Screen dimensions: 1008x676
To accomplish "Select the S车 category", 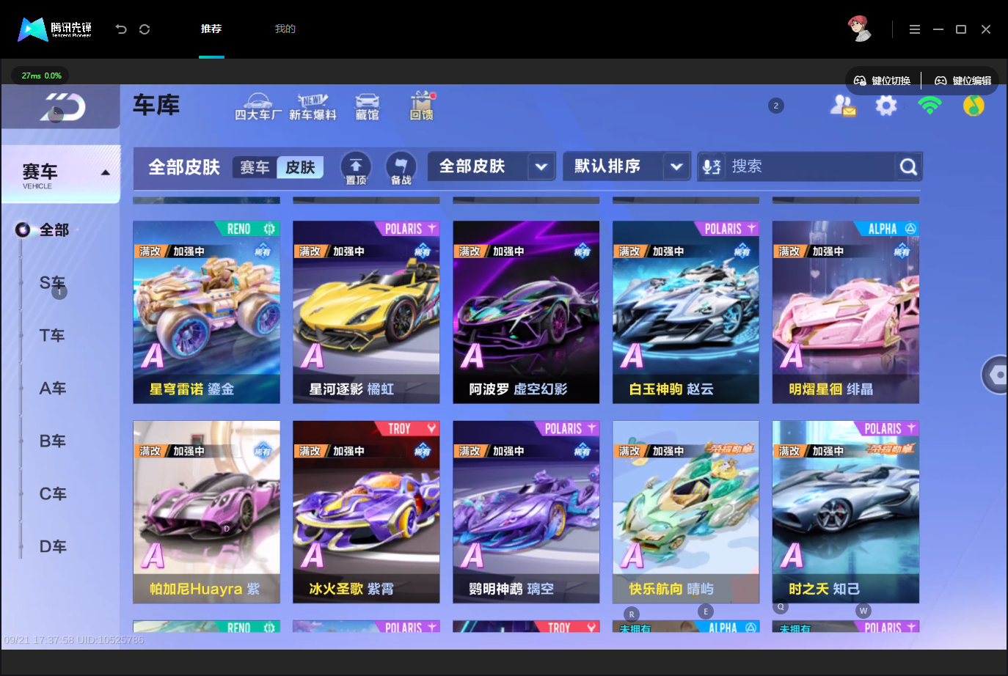I will coord(53,283).
